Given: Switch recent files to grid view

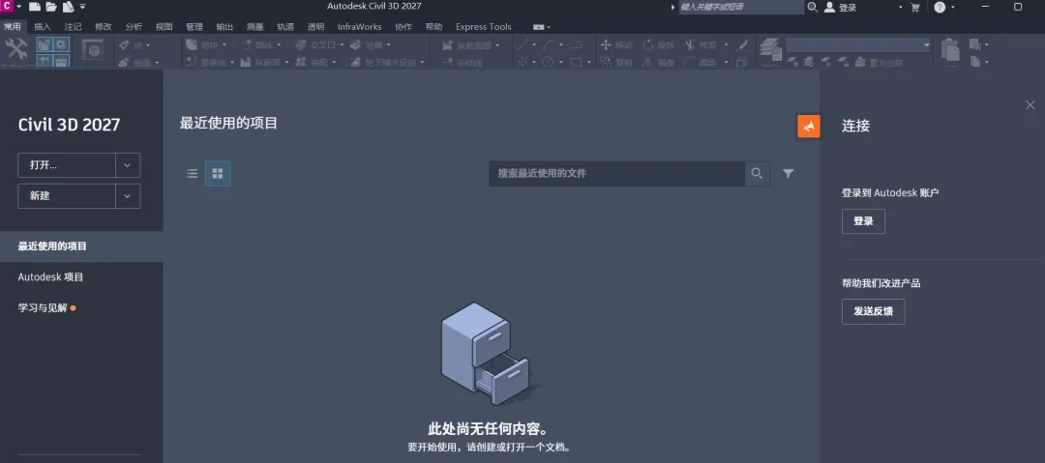Looking at the screenshot, I should 218,174.
